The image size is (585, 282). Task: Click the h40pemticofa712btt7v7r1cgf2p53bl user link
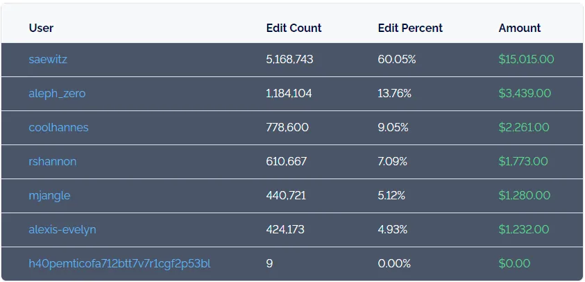[x=119, y=263]
